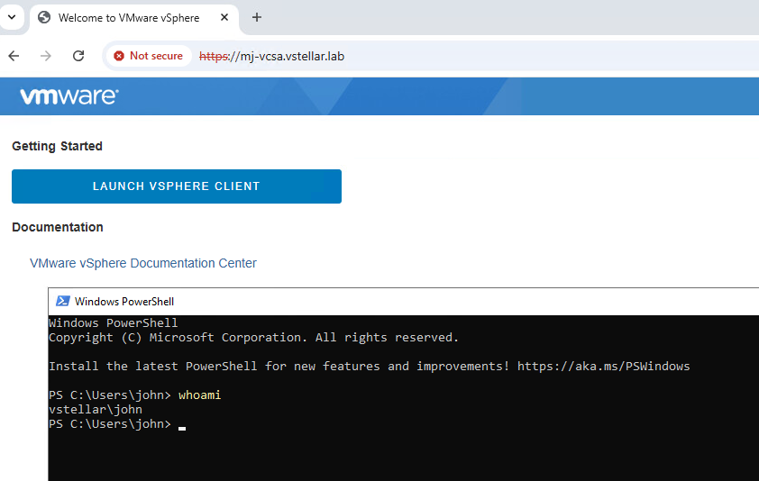The height and width of the screenshot is (481, 759).
Task: Click the Windows PowerShell window title bar
Action: pos(361,302)
